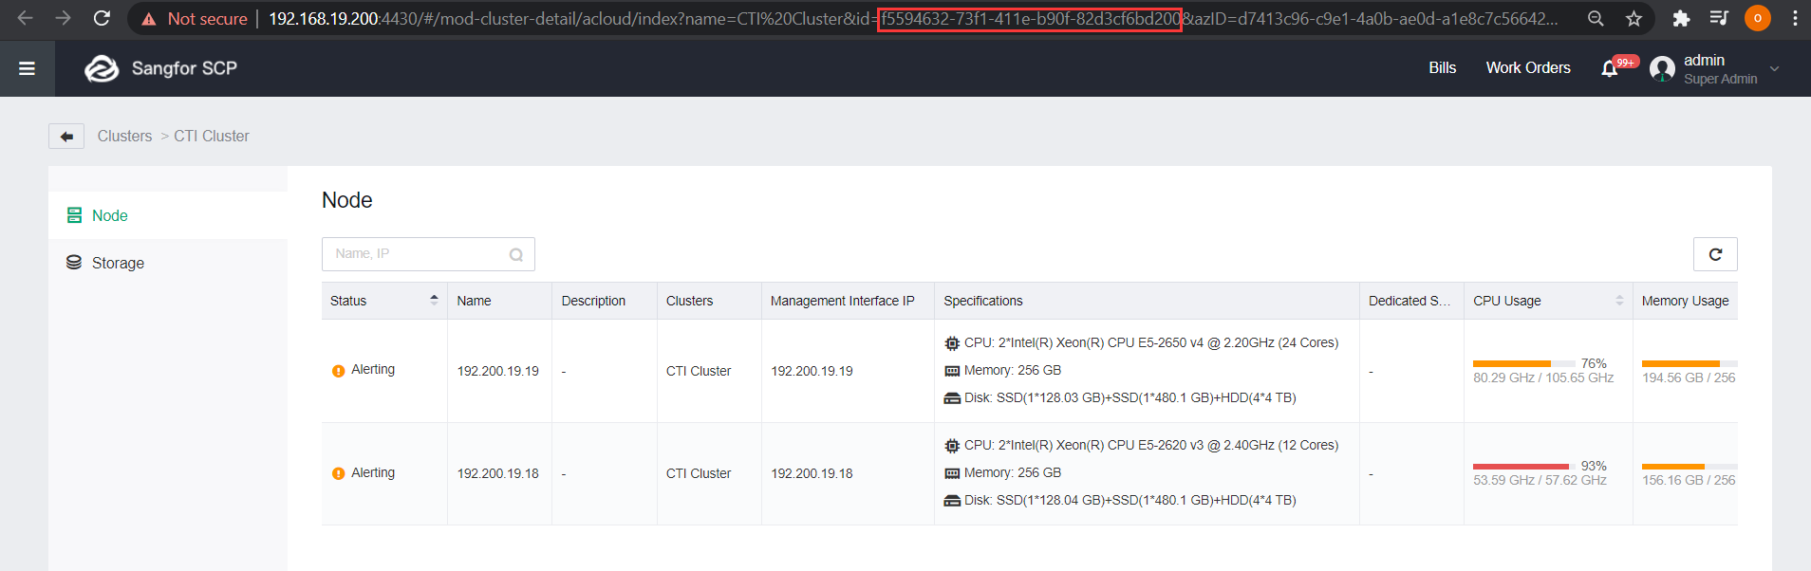Screen dimensions: 1811x571
Task: Click the browser reload button
Action: (102, 18)
